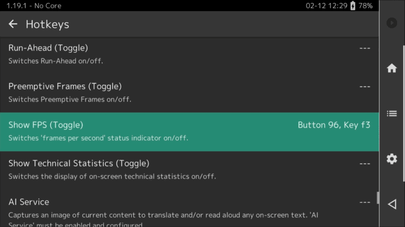Viewport: 405px width, 227px height.
Task: Click the '1.19.1 - No Core' version text
Action: click(34, 6)
